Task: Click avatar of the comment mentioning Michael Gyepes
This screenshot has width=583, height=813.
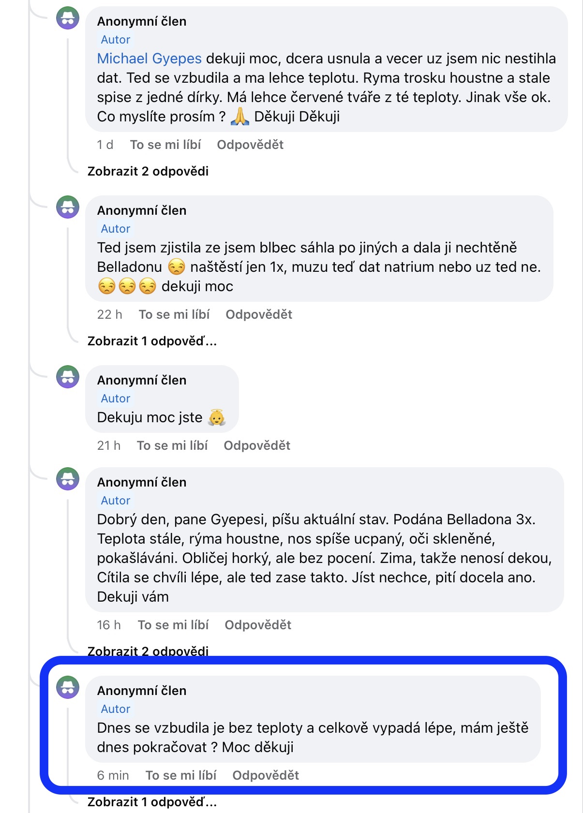Action: 68,18
